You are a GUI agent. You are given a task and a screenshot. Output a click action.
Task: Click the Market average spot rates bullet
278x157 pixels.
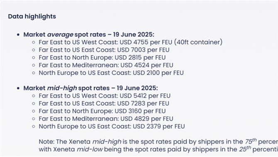(89, 34)
